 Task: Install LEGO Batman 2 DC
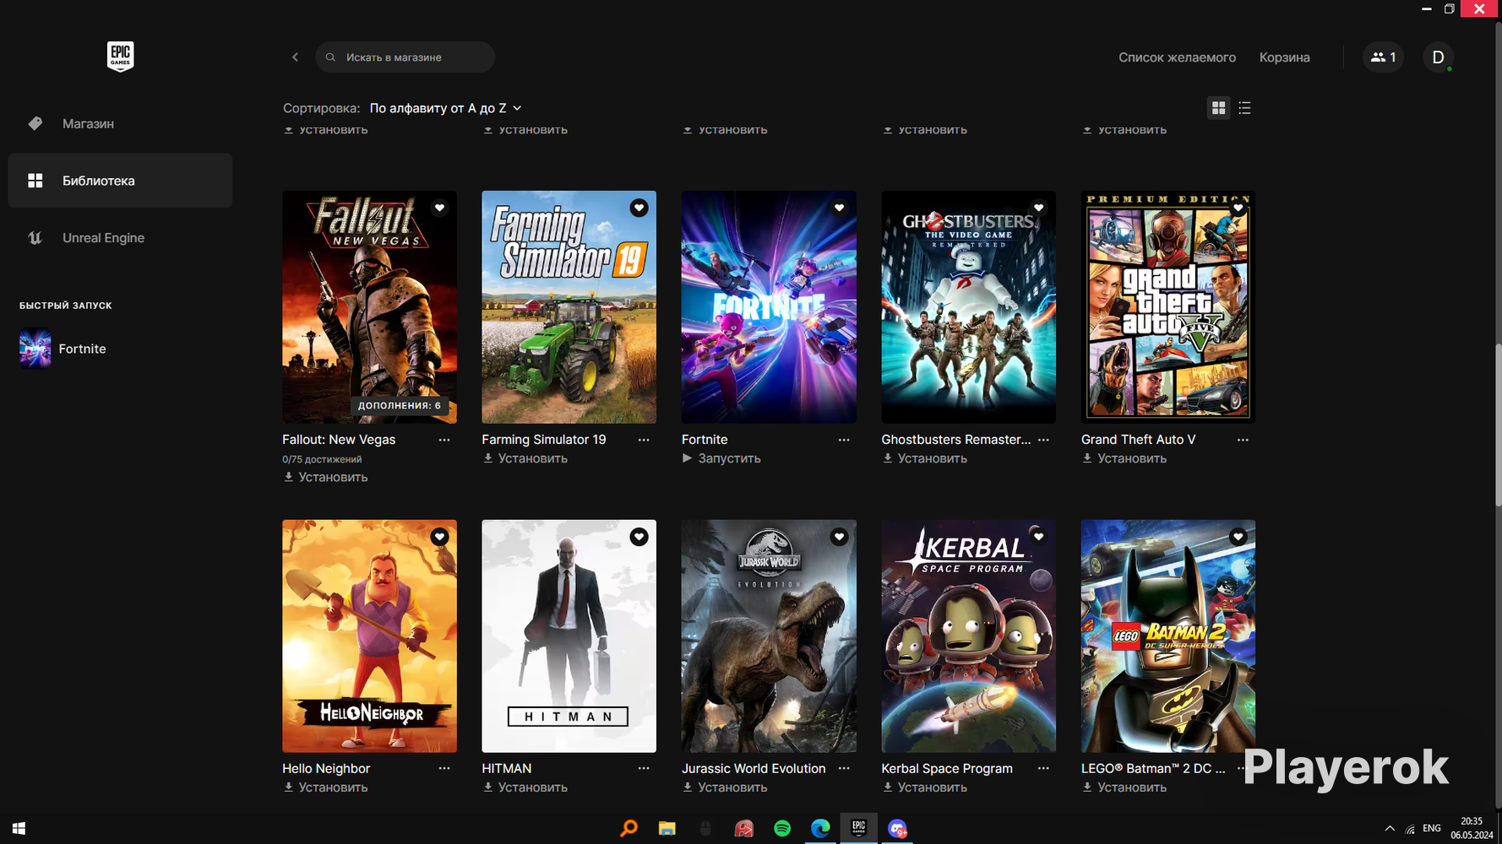(1124, 787)
